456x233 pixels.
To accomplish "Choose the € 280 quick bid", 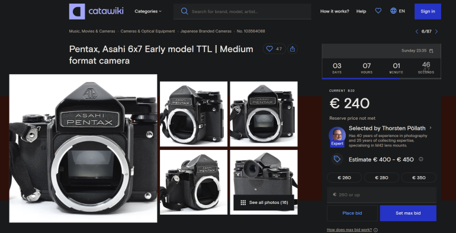I will (x=381, y=178).
